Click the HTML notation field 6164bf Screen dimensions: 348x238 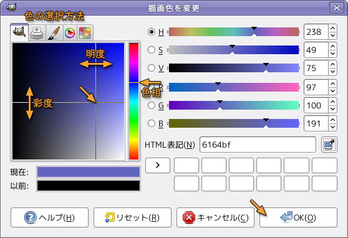point(258,145)
